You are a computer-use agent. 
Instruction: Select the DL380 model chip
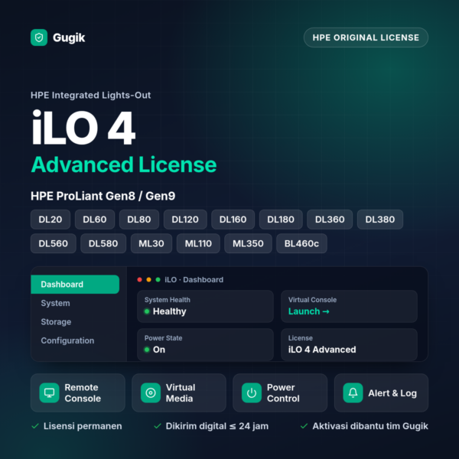click(380, 220)
